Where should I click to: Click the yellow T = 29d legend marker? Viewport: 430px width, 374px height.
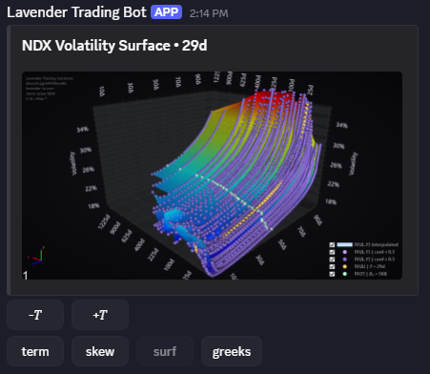[x=345, y=266]
